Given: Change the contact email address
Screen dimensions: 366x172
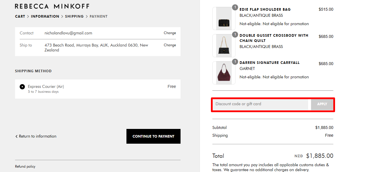Looking at the screenshot, I should coord(170,33).
